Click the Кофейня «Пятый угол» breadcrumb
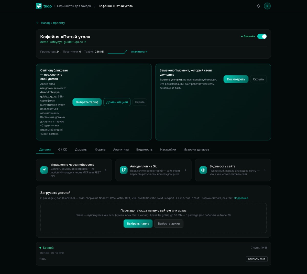Viewport: 307px width, 274px height. [x=116, y=6]
